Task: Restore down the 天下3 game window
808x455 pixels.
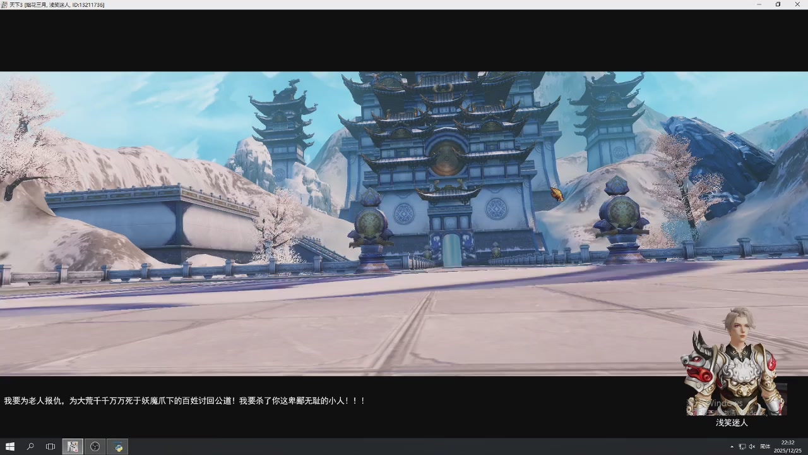Action: tap(778, 4)
